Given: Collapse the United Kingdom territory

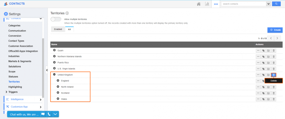Looking at the screenshot, I should point(54,75).
